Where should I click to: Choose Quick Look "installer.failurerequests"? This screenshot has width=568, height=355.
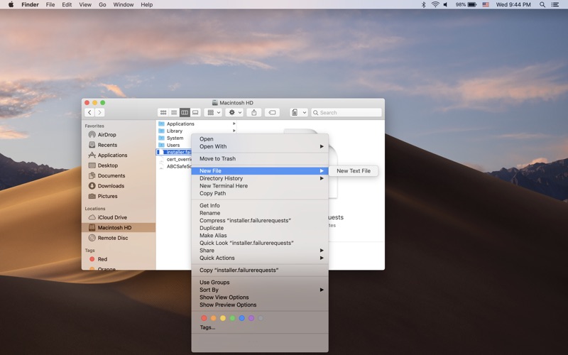click(260, 243)
